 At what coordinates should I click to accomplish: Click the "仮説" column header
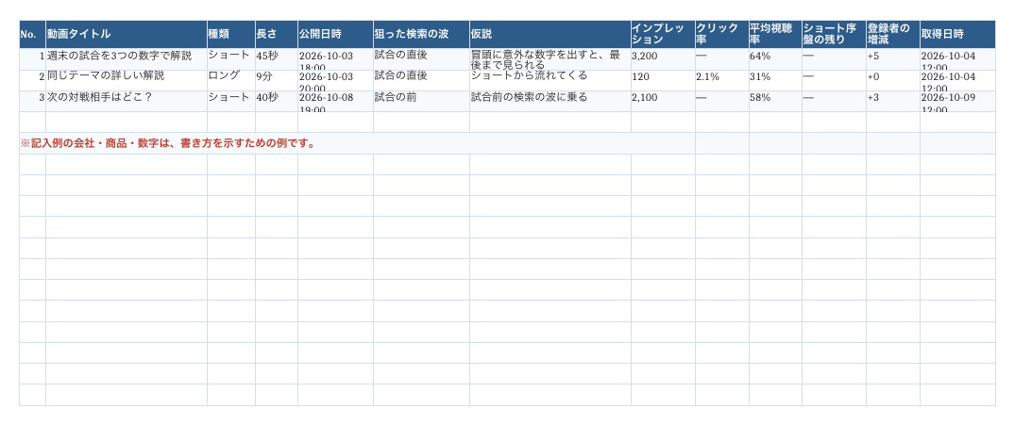click(x=550, y=34)
